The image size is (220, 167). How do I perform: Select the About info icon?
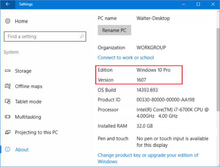8,149
